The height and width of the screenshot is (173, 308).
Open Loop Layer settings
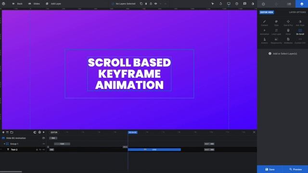click(276, 32)
